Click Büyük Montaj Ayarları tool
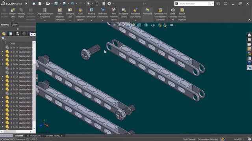Image resolution: width=252 pixels, height=141 pixels. [182, 14]
